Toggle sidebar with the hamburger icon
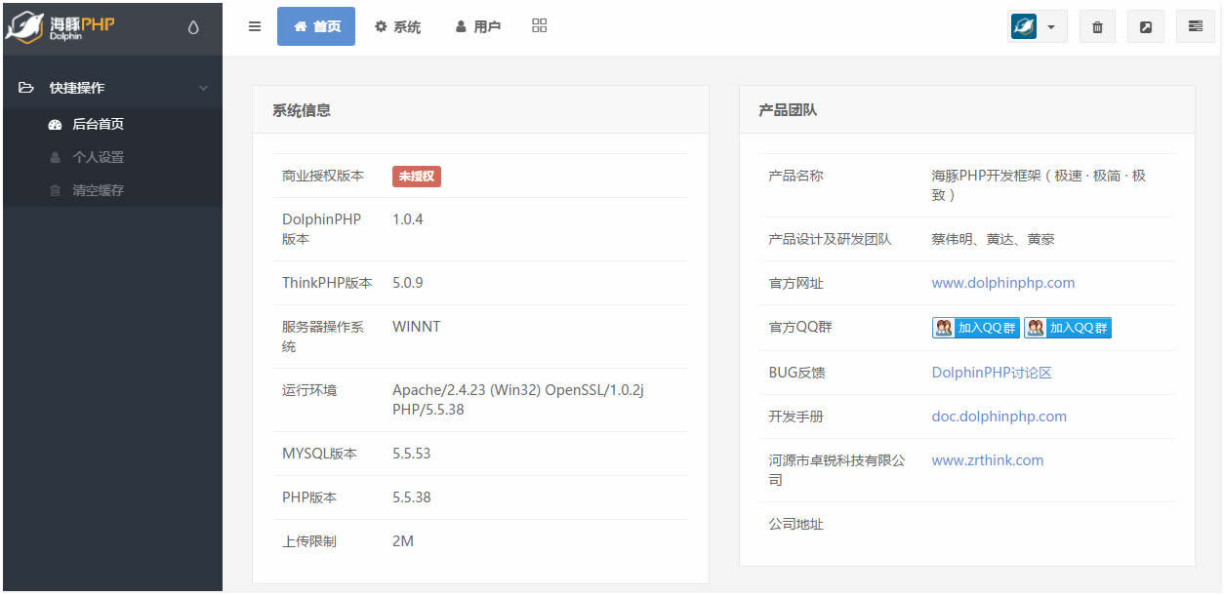The height and width of the screenshot is (595, 1224). pyautogui.click(x=255, y=26)
